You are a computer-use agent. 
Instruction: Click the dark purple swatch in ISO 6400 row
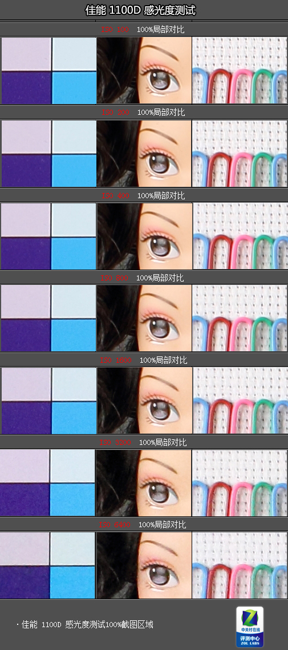(25, 582)
